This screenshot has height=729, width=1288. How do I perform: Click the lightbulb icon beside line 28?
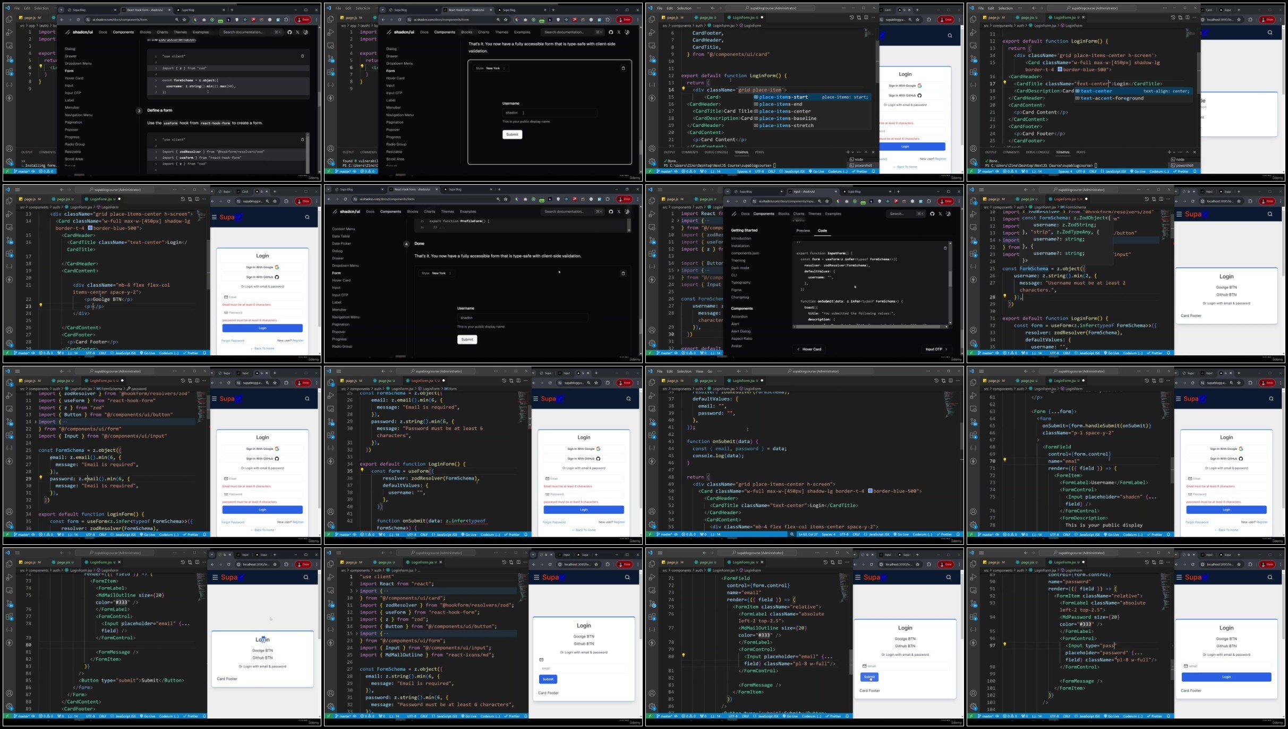pyautogui.click(x=1004, y=296)
